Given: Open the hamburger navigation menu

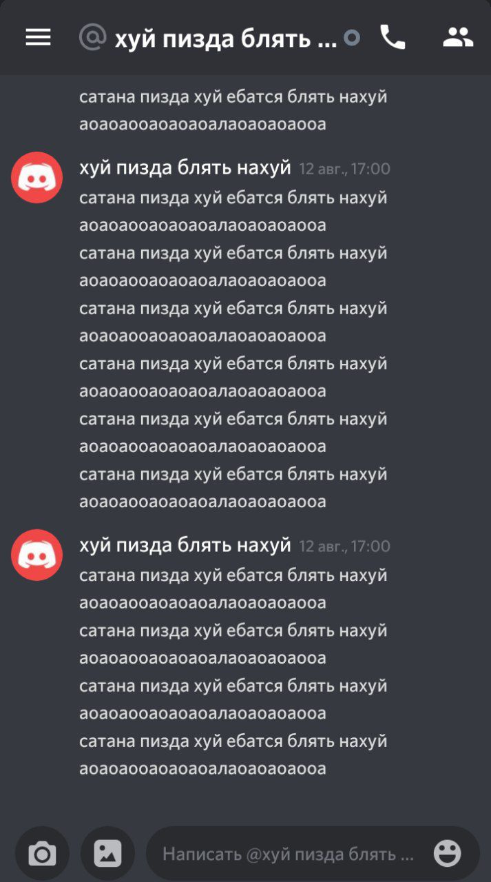Looking at the screenshot, I should (x=38, y=37).
